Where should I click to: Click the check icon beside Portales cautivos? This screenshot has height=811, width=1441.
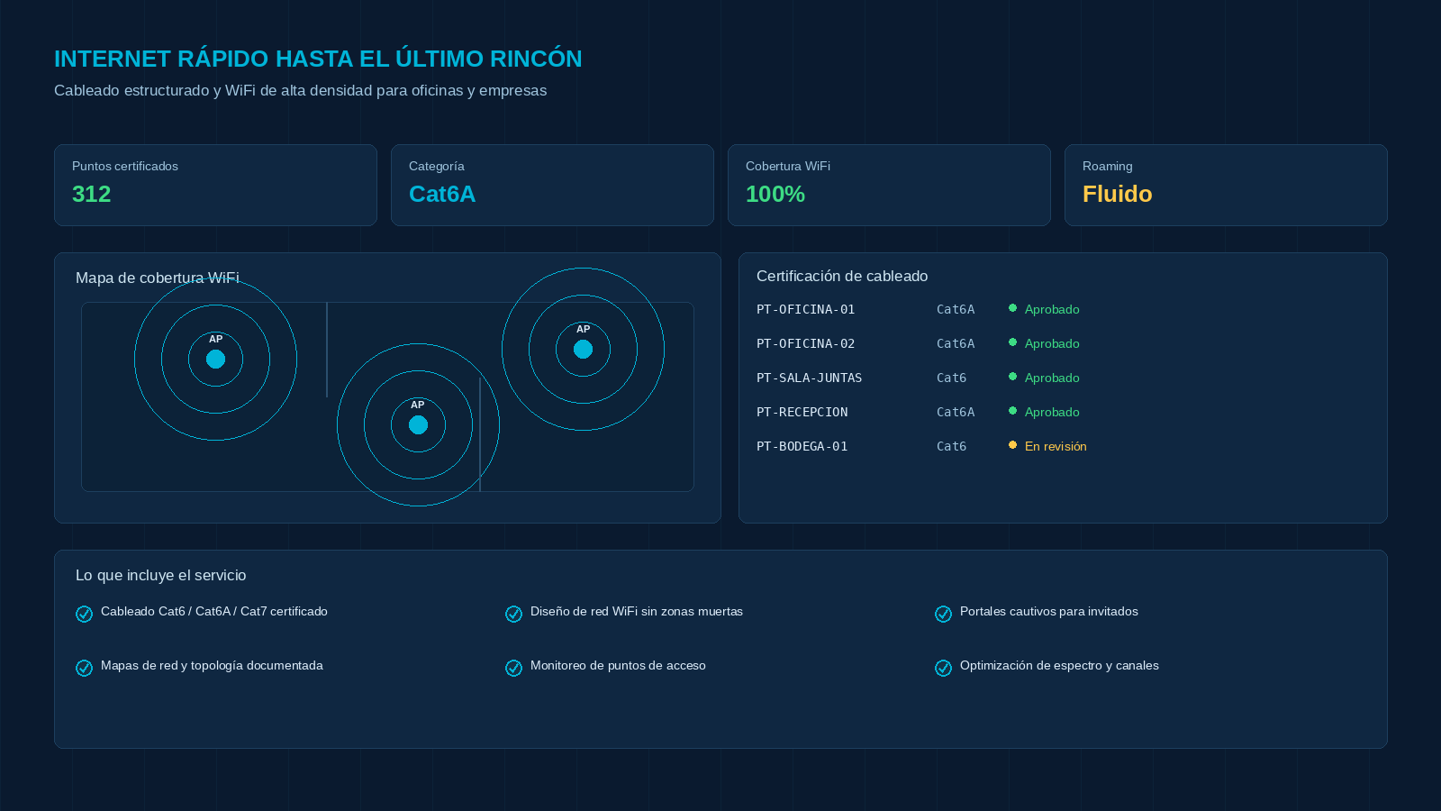pos(944,614)
